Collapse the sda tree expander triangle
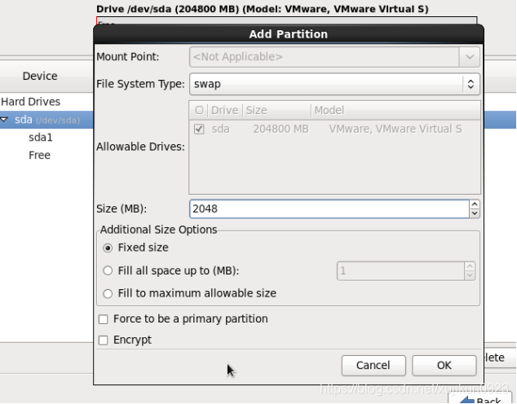Screen dimensions: 517x404 pos(4,120)
